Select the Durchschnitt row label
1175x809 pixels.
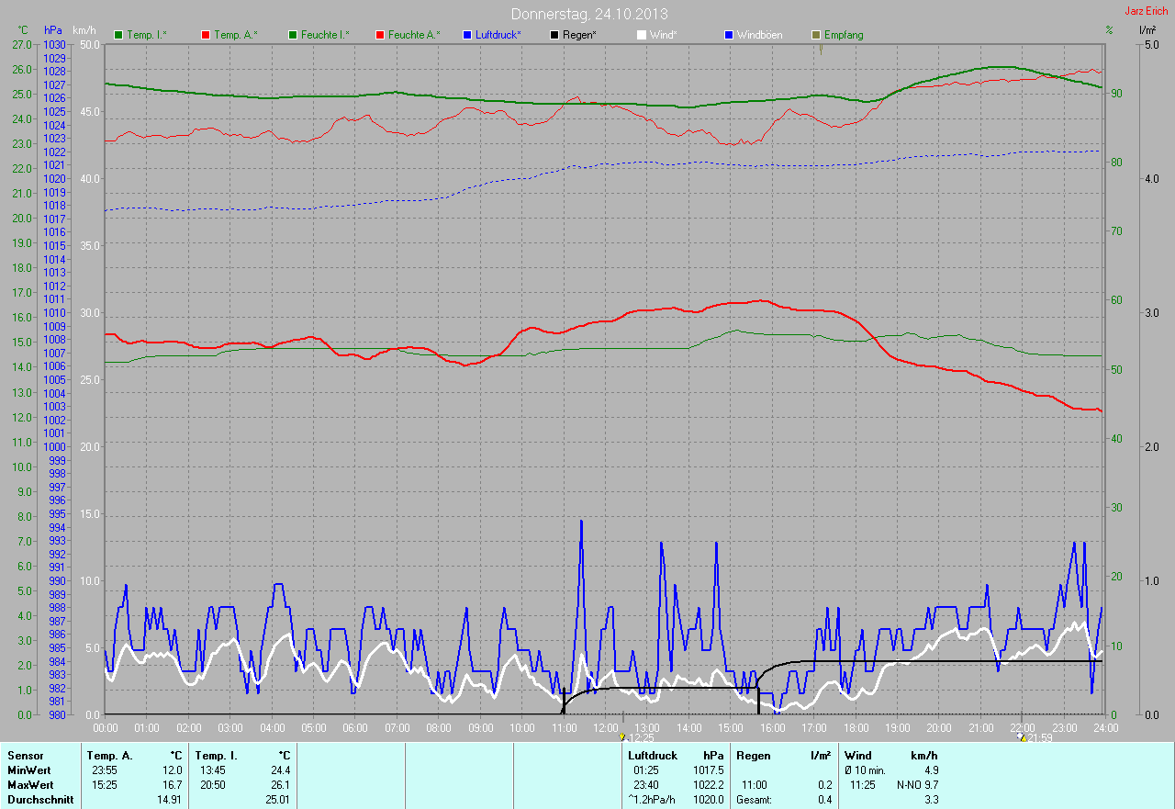tap(40, 800)
